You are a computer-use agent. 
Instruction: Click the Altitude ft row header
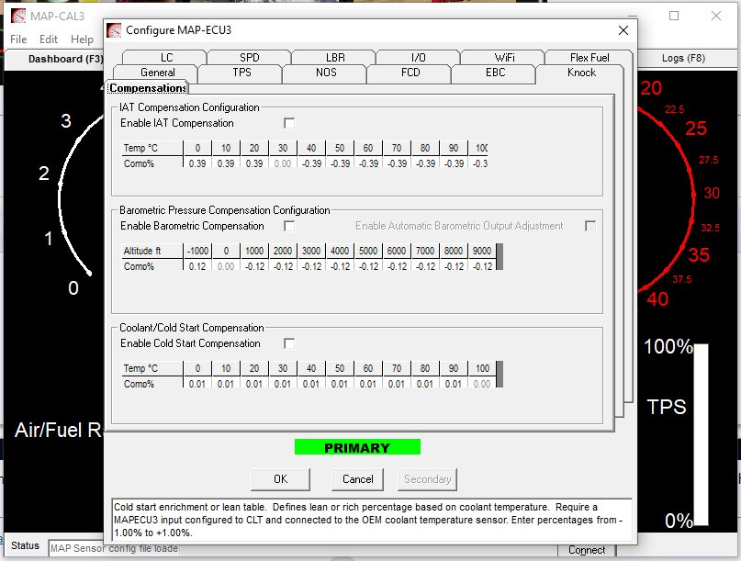152,251
